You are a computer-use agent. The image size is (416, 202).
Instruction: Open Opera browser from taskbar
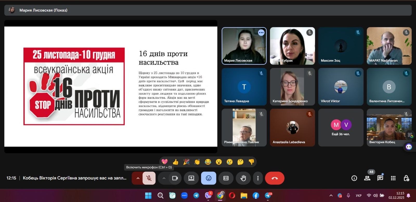click(232, 195)
